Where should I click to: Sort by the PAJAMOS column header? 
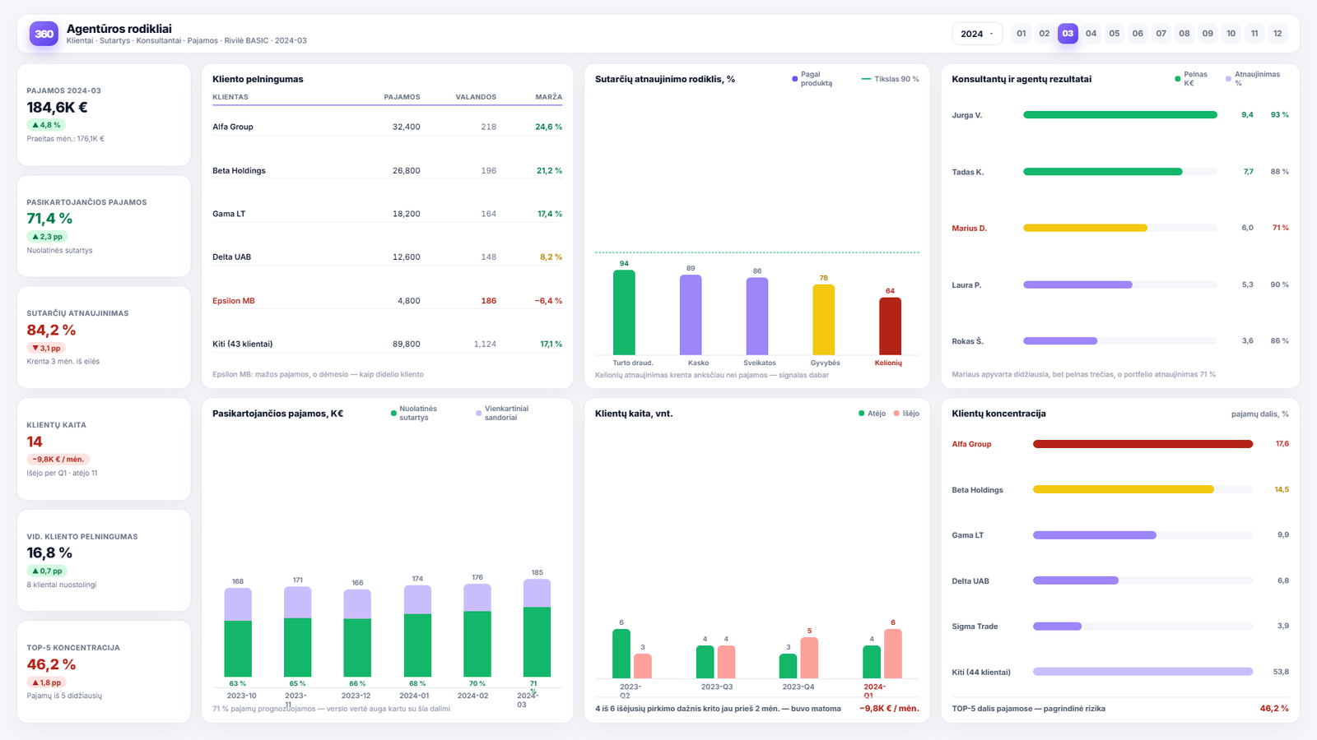(402, 97)
